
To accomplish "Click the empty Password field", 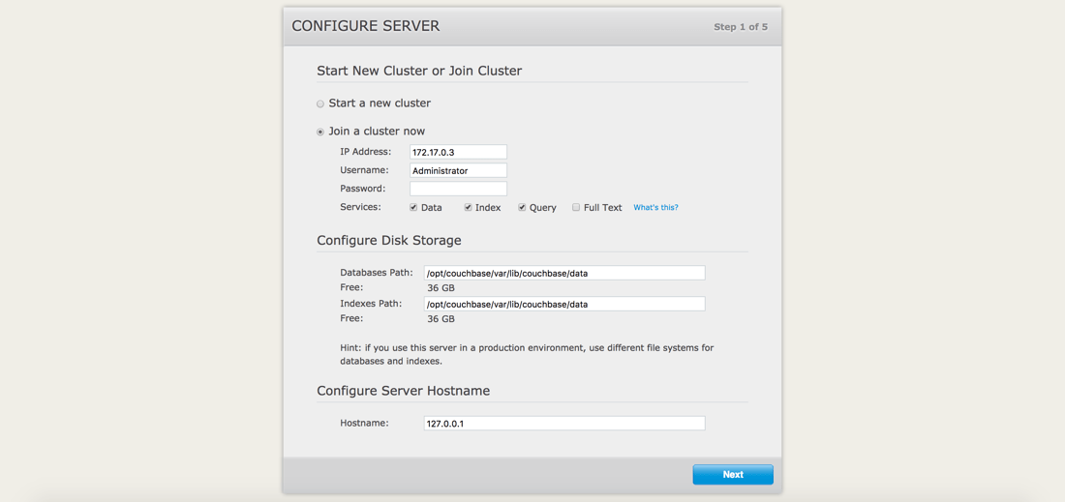I will [458, 189].
